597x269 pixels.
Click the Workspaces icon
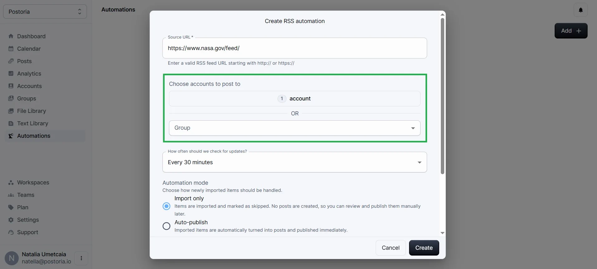11,183
